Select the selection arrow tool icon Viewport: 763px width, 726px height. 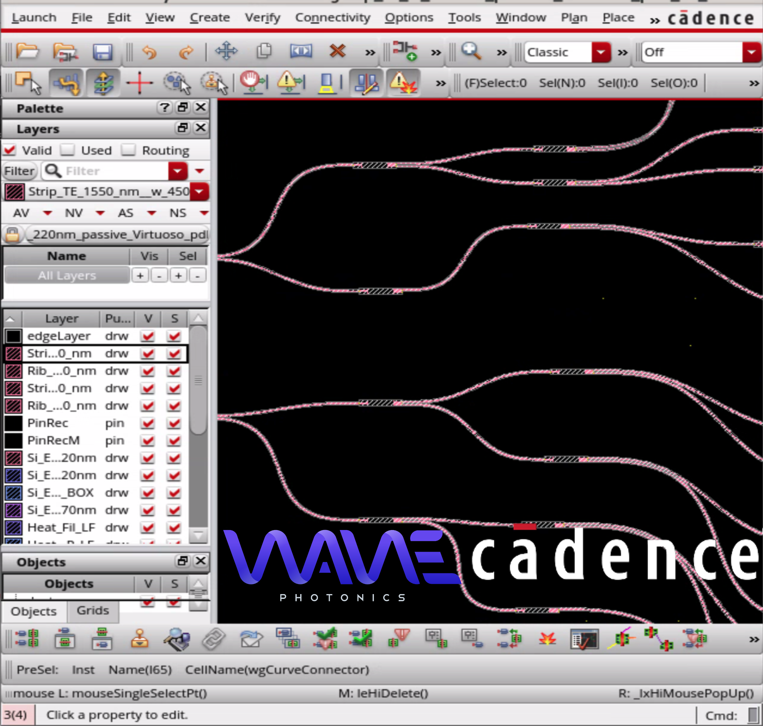coord(28,82)
